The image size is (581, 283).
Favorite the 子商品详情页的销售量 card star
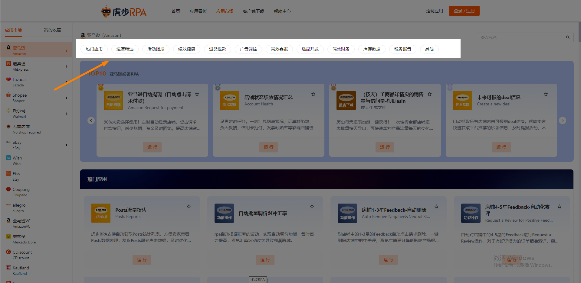[x=430, y=94]
